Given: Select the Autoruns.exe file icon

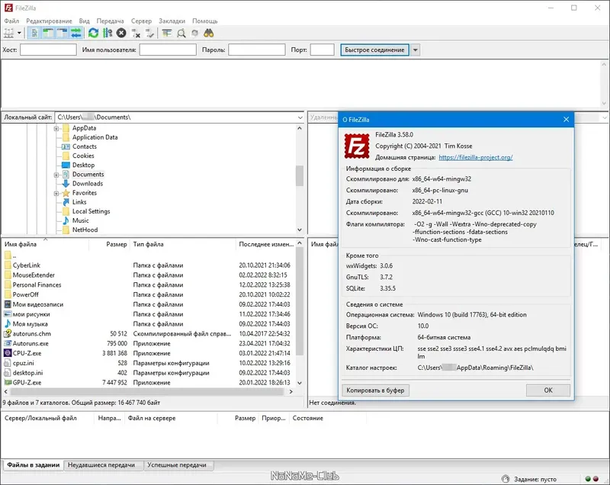Looking at the screenshot, I should 8,343.
